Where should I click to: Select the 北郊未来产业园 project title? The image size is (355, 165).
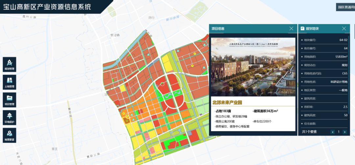227,102
